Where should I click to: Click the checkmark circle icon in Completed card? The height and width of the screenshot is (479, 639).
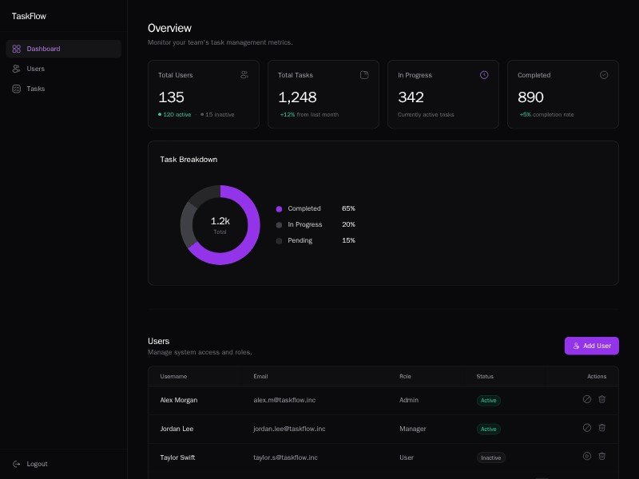604,75
